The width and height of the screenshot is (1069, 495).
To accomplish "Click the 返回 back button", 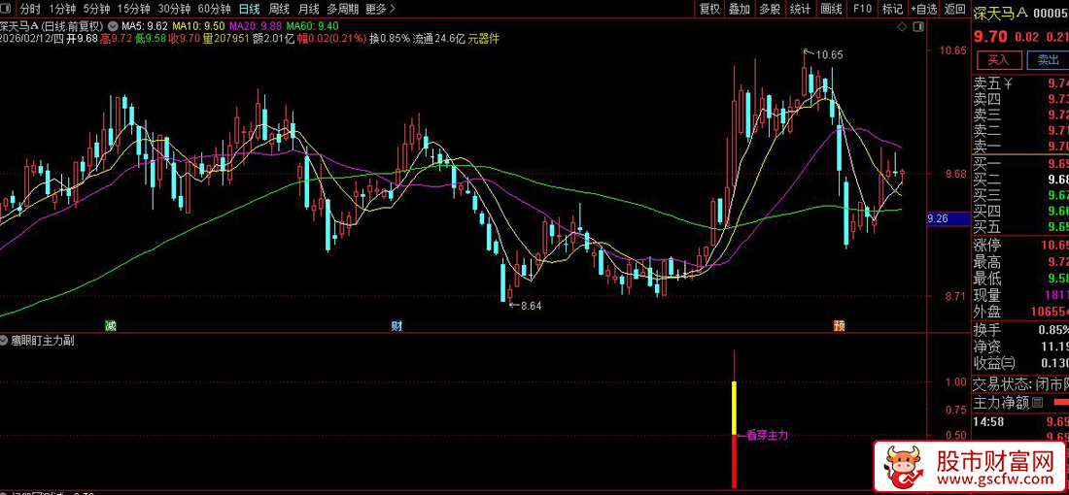I will [x=954, y=9].
